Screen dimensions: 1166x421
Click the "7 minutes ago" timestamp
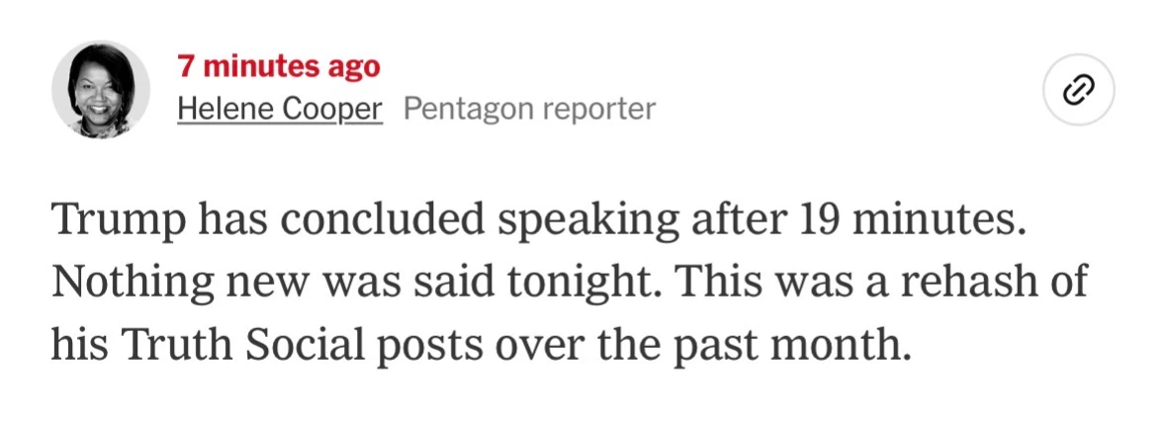click(x=278, y=66)
